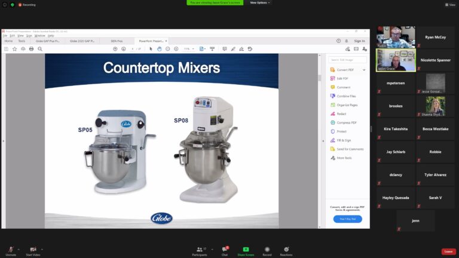Toggle the Record button

tap(267, 251)
